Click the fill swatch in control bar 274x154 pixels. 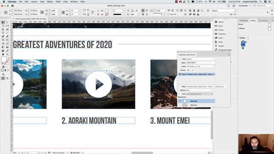click(107, 11)
